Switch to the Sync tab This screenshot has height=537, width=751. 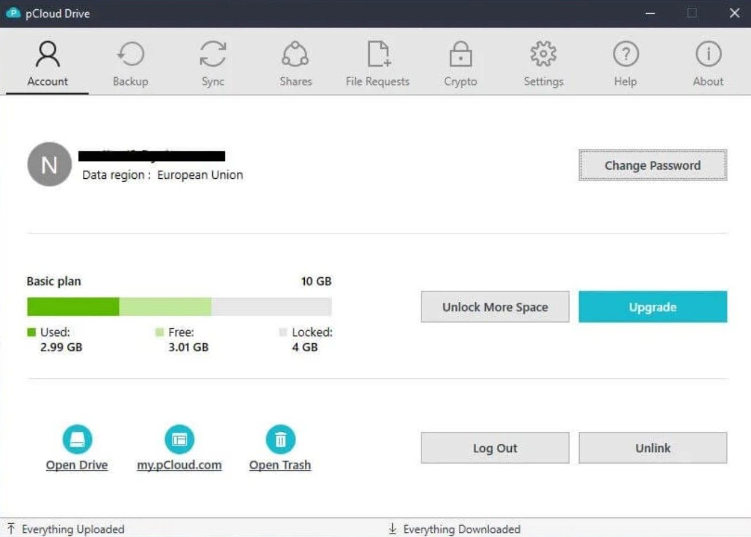[213, 64]
